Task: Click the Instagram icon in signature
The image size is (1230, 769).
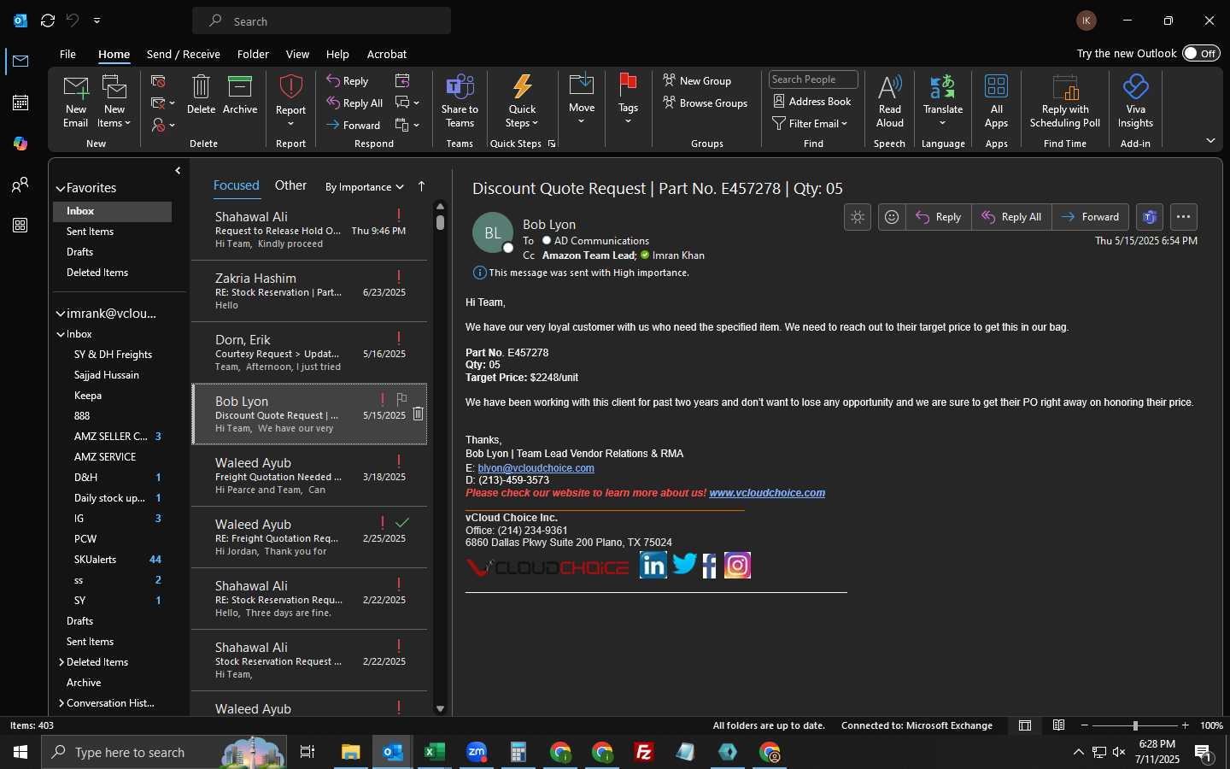Action: coord(737,565)
